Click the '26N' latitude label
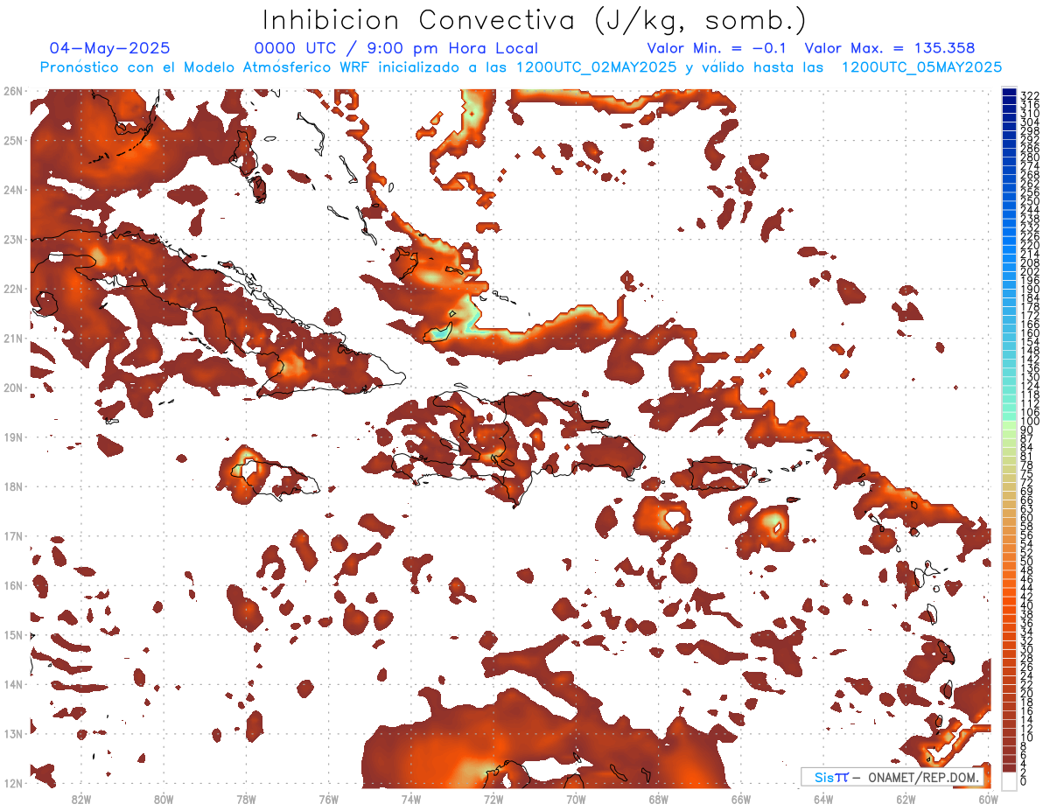Image resolution: width=1050 pixels, height=811 pixels. click(12, 91)
